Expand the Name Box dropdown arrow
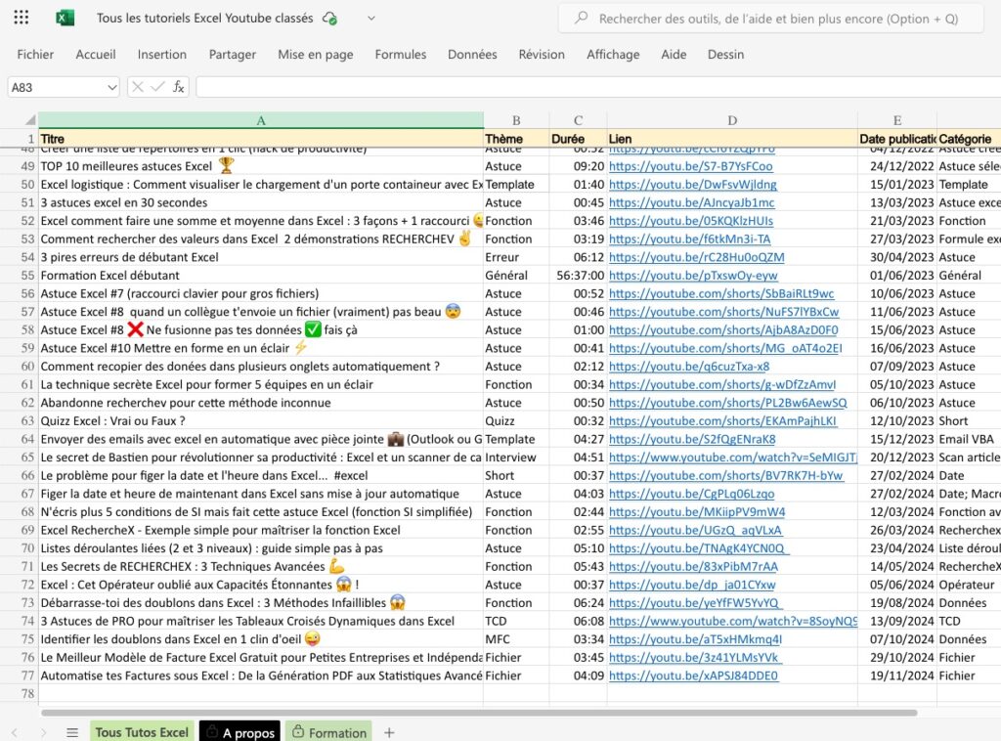1001x741 pixels. coord(112,87)
